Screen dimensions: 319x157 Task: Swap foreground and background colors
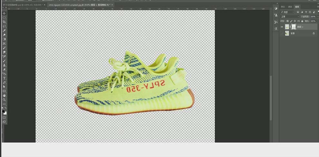coord(5,108)
